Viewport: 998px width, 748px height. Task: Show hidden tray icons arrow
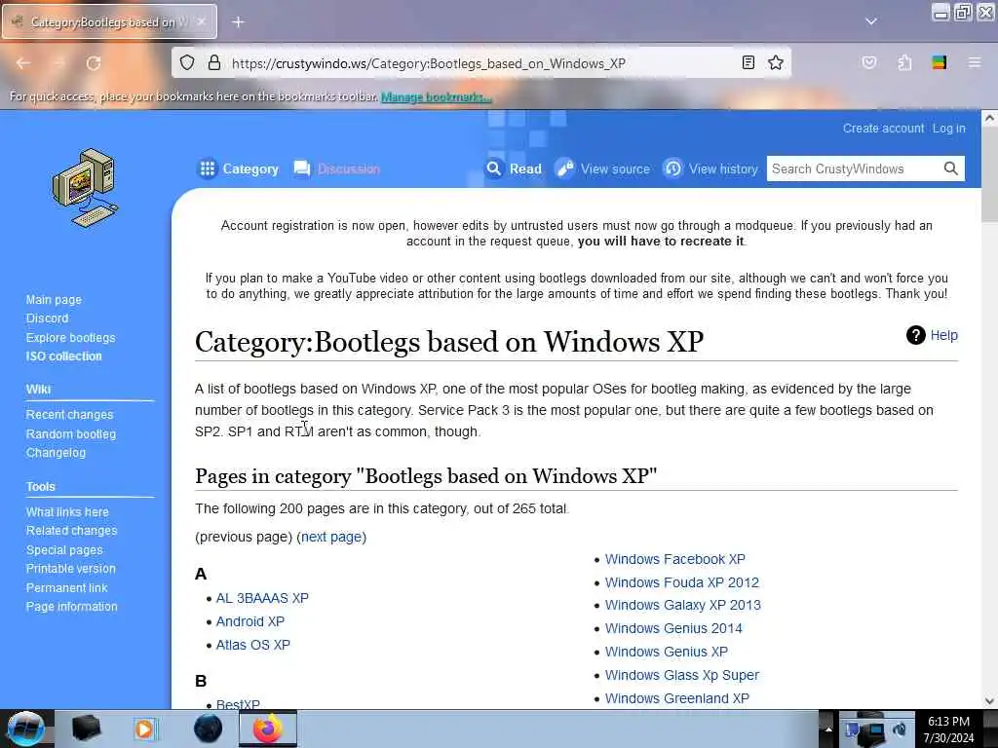(828, 729)
